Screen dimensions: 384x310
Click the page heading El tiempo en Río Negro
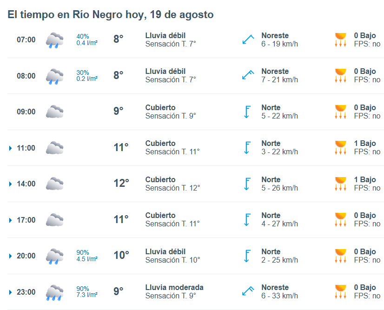tap(111, 15)
